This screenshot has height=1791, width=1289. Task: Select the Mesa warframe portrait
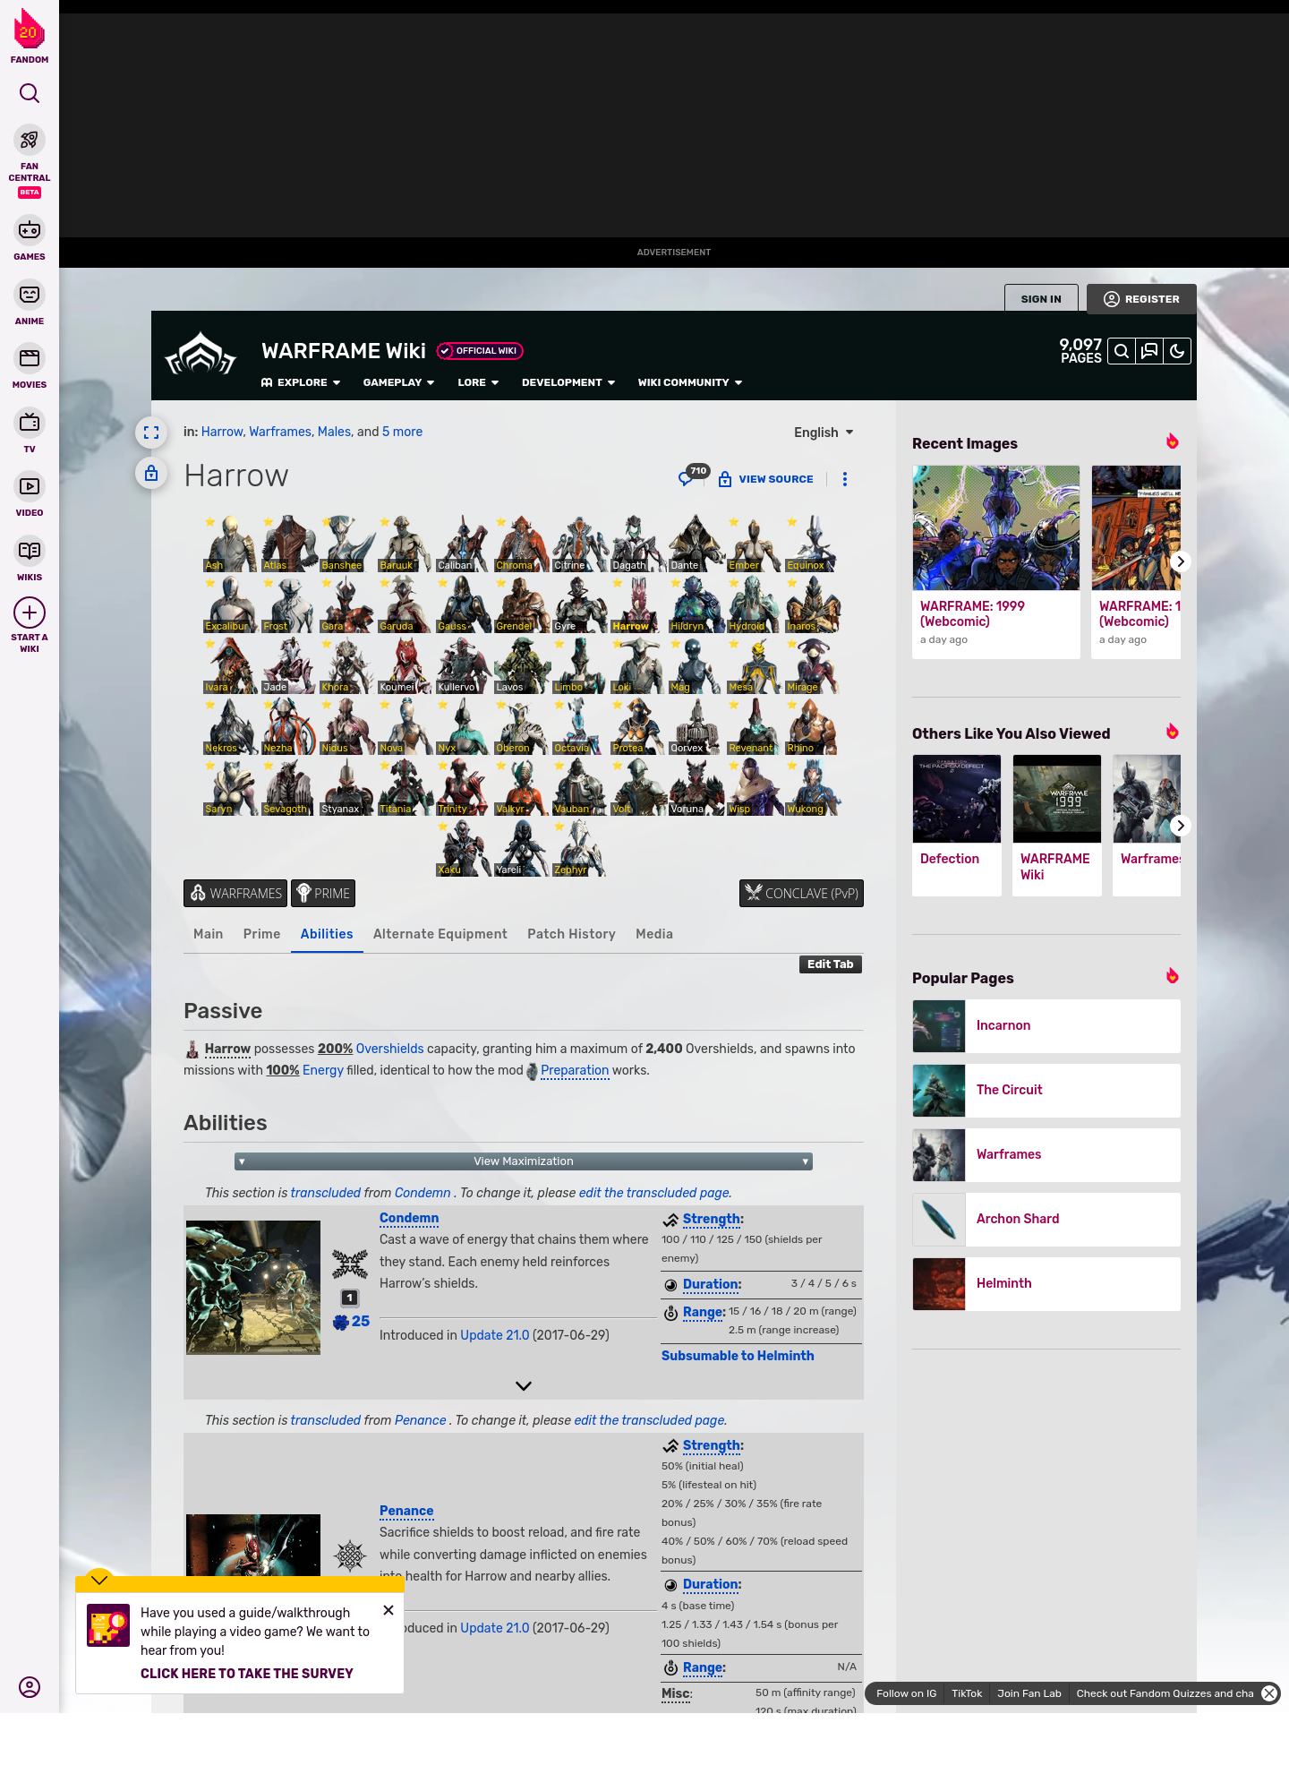pos(754,665)
